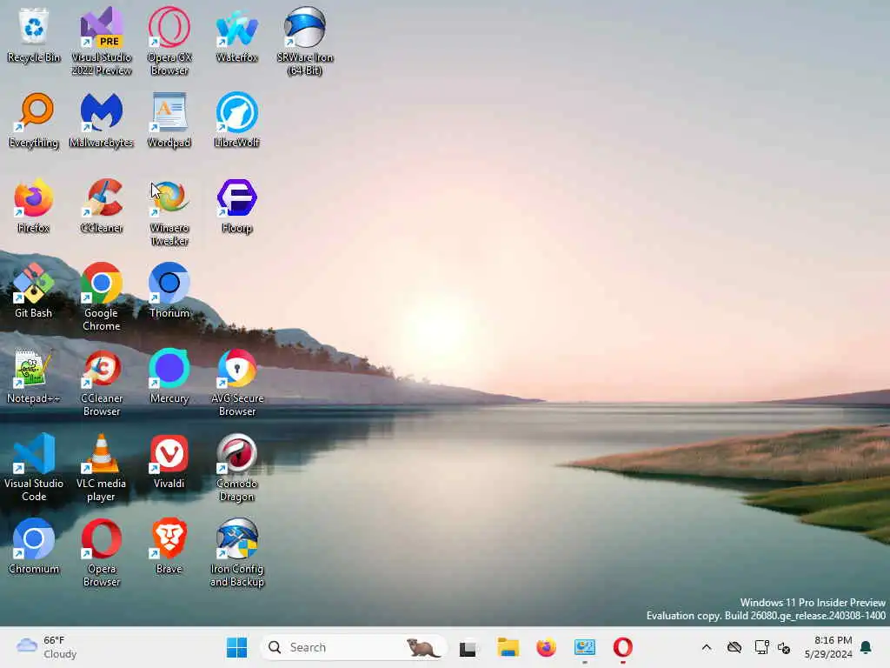Select the Firefox desktop shortcut

point(34,205)
